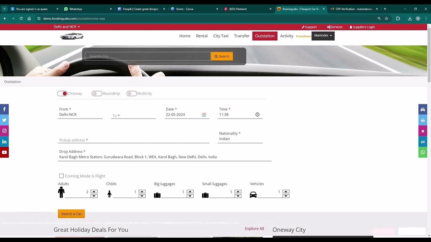431x242 pixels.
Task: Open the calendar picker next to Date
Action: (x=204, y=115)
